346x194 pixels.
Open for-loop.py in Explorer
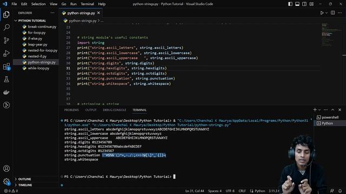[37, 32]
